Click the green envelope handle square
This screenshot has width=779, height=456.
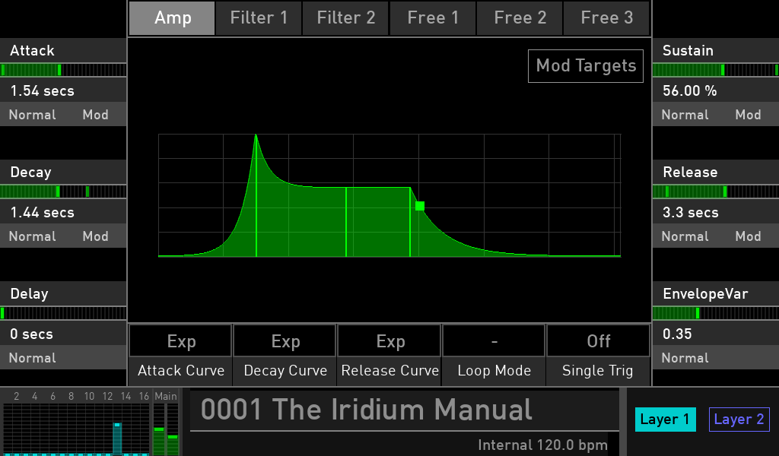tap(420, 206)
